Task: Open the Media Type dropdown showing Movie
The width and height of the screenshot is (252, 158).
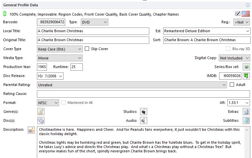Action: click(60, 58)
